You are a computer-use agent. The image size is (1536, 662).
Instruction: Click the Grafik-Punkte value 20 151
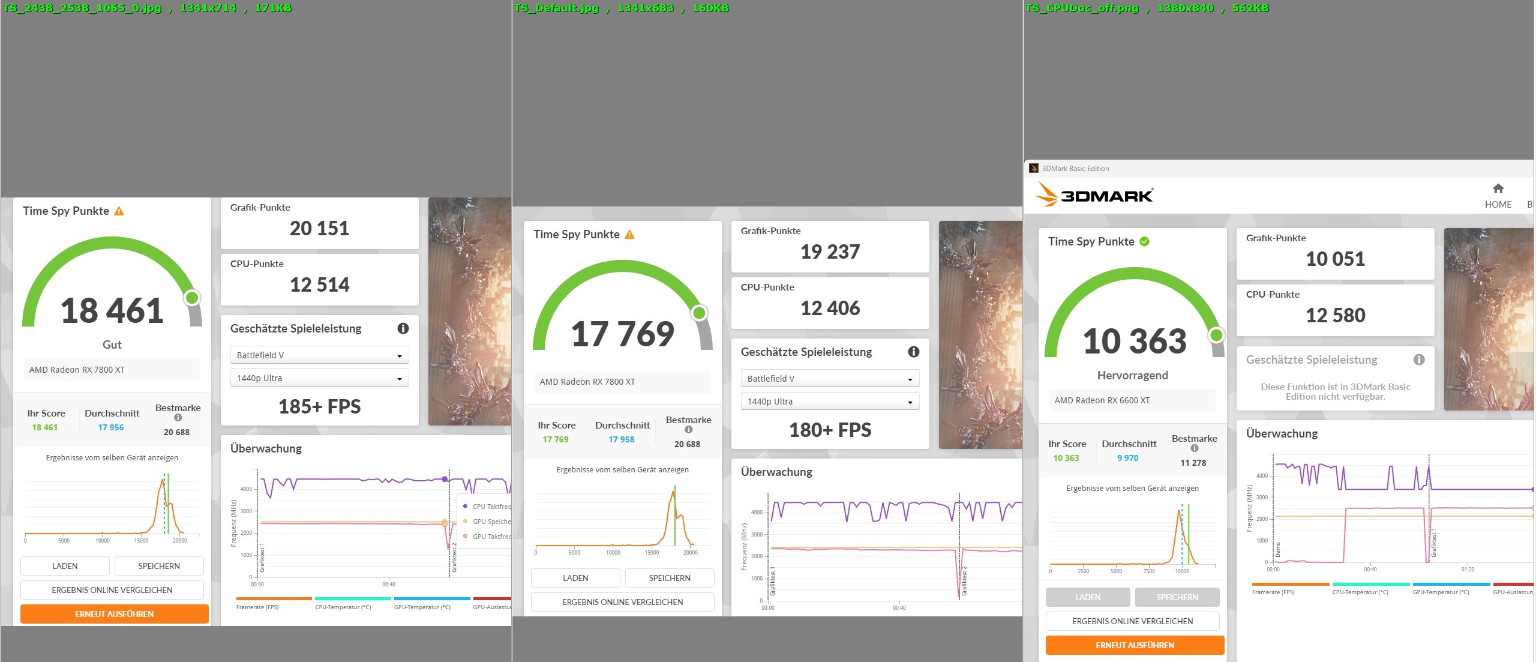click(319, 228)
